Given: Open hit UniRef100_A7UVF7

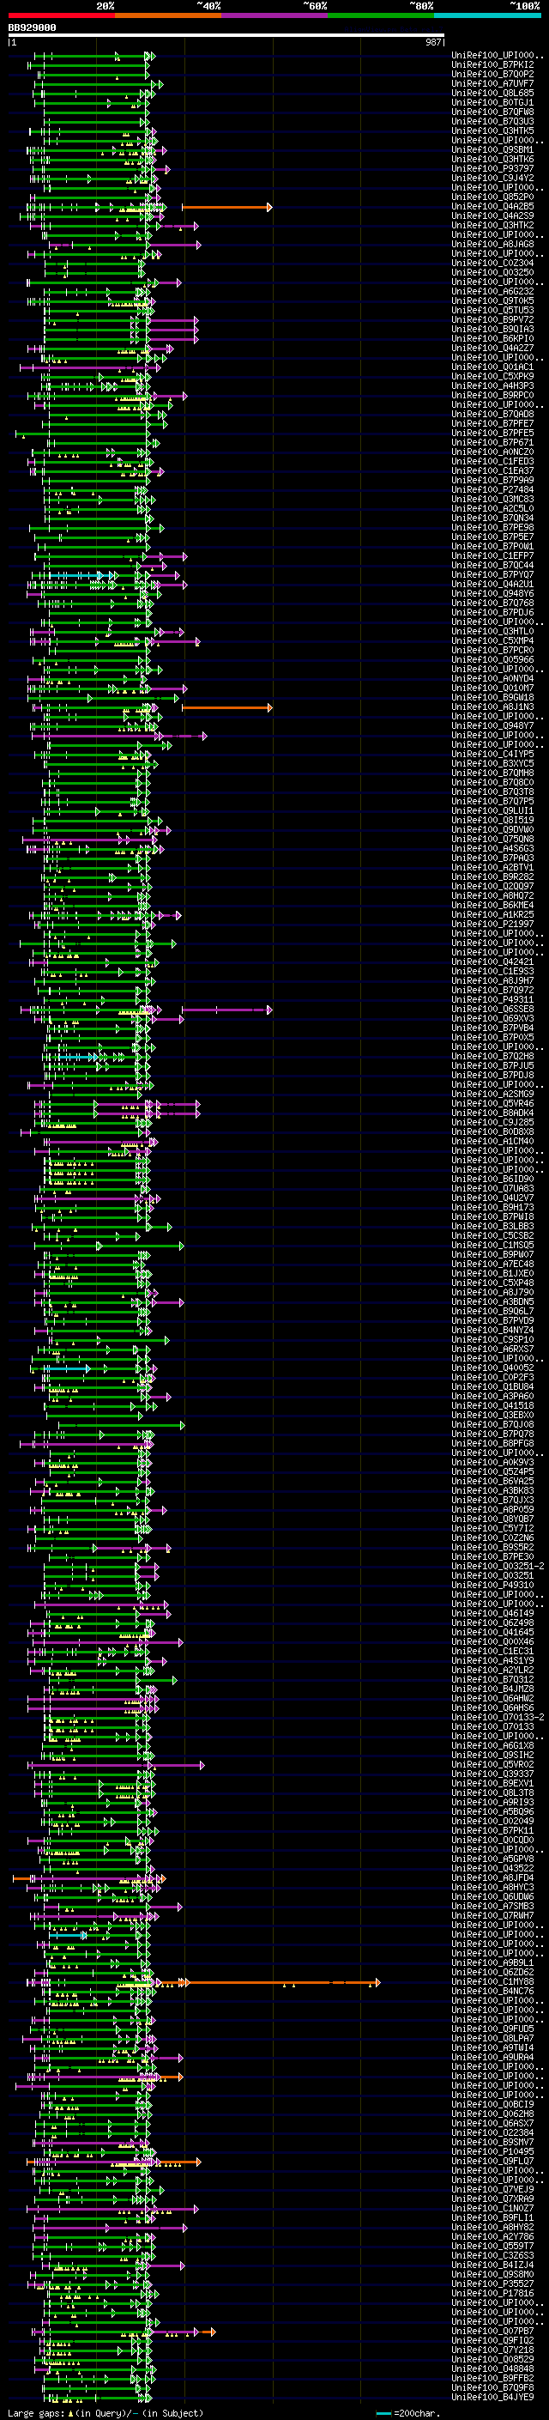Looking at the screenshot, I should pyautogui.click(x=492, y=84).
